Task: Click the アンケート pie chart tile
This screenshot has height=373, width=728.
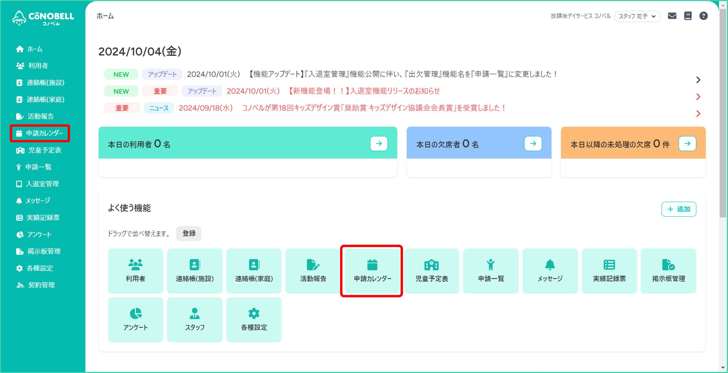Action: coord(135,320)
